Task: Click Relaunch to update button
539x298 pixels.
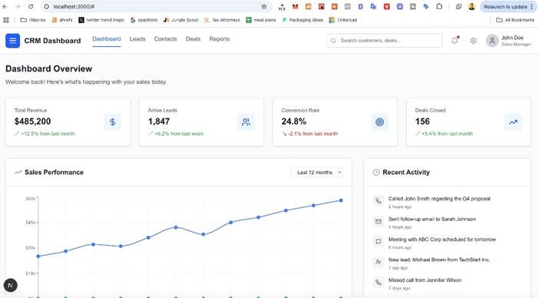Action: (508, 7)
